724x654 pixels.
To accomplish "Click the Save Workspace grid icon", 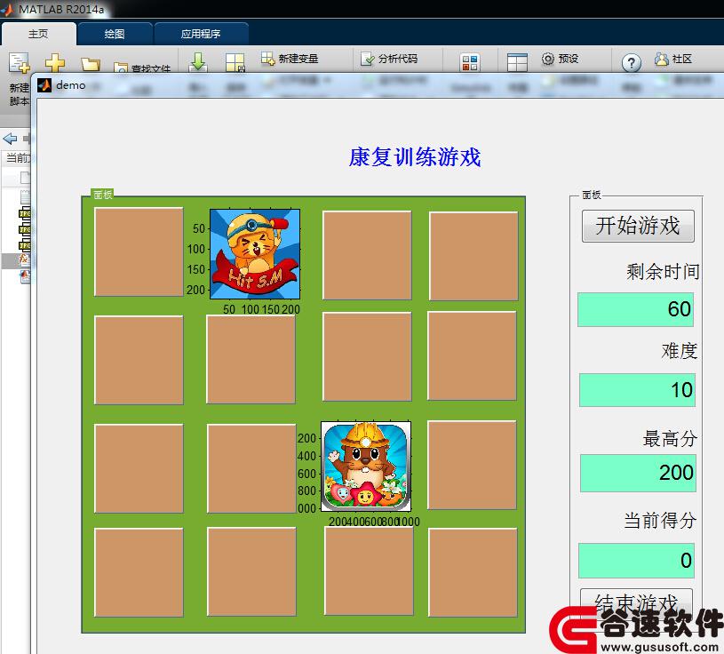I will [235, 62].
